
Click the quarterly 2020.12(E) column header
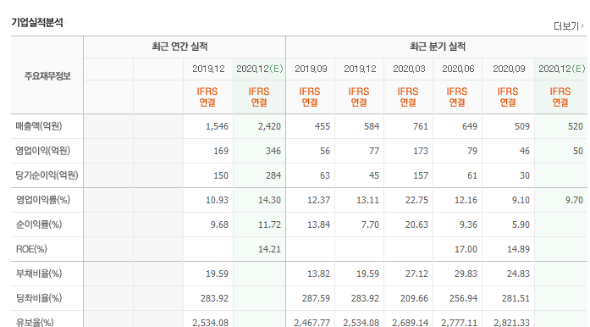point(562,69)
